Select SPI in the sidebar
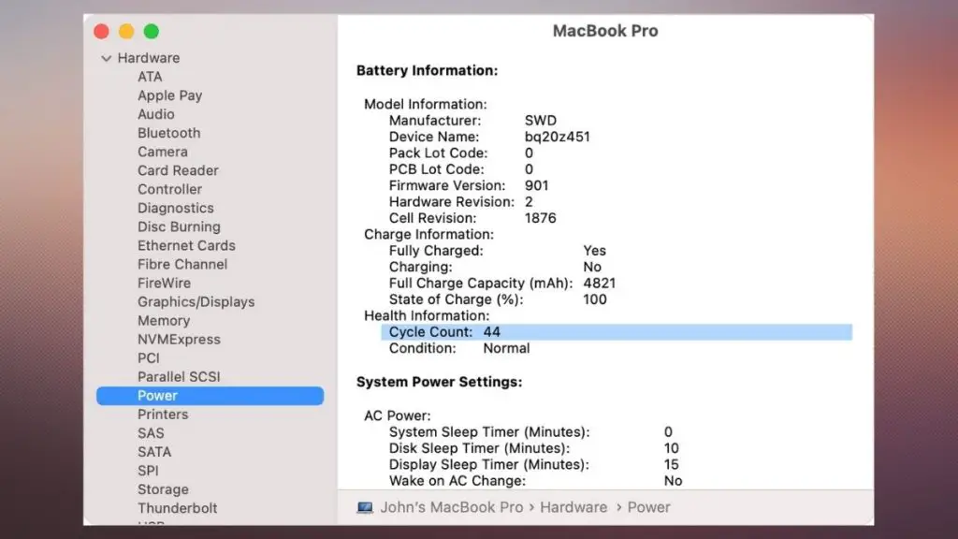Image resolution: width=958 pixels, height=539 pixels. pyautogui.click(x=148, y=472)
